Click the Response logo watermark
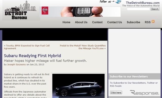Viewport: 162px width, 98px height. point(145,92)
